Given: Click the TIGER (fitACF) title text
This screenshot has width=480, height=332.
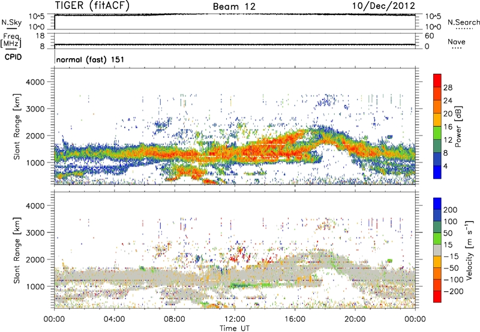Looking at the screenshot, I should pyautogui.click(x=92, y=6).
